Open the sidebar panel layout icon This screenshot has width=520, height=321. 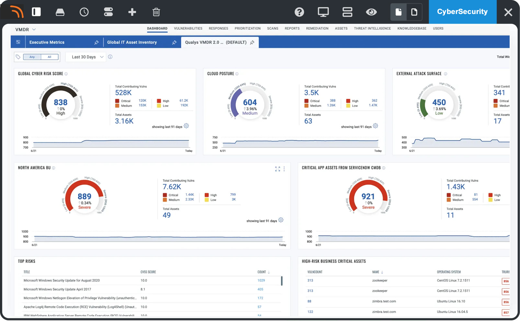(x=36, y=12)
